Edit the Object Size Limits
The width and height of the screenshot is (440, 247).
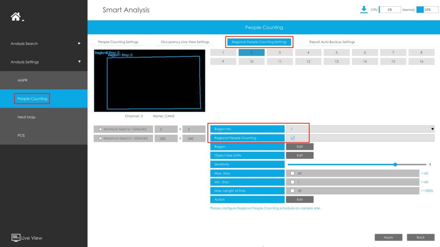pos(299,155)
